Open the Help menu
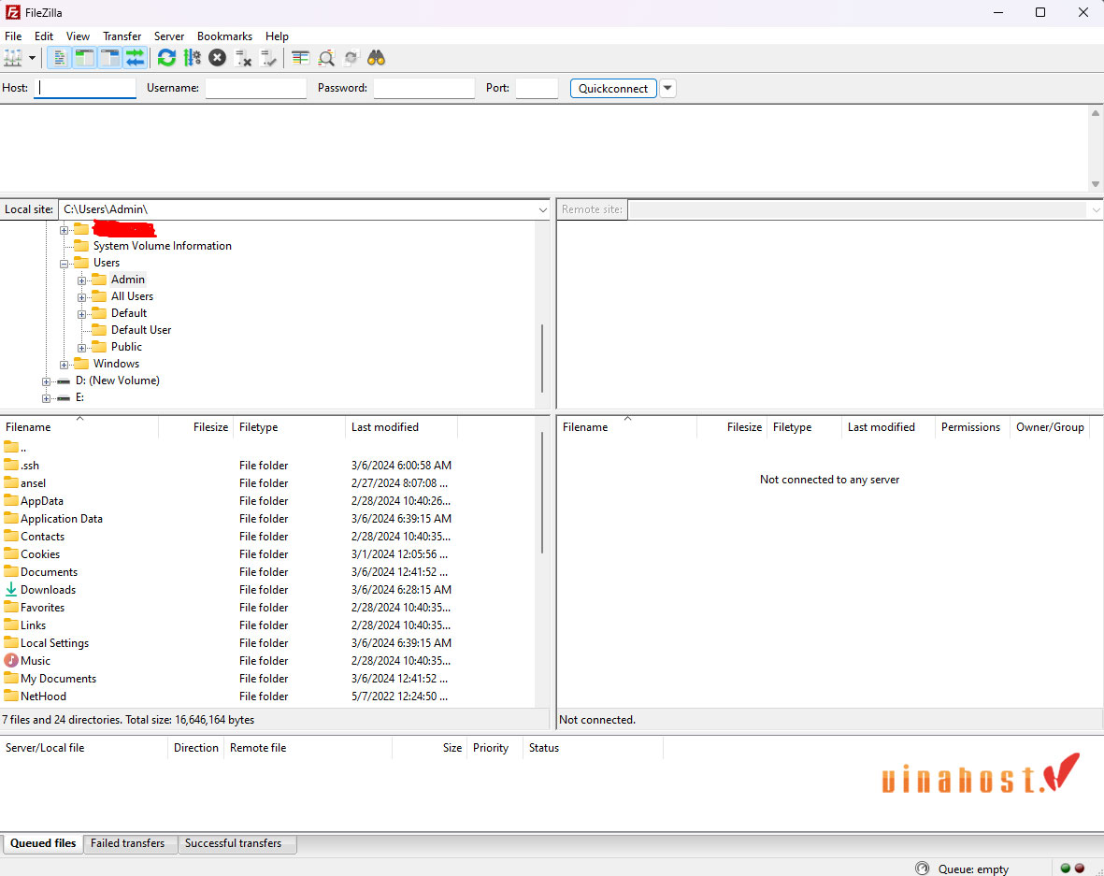The image size is (1104, 876). 277,36
